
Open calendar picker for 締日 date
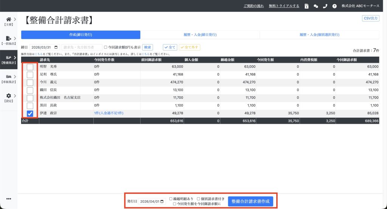tap(57, 48)
